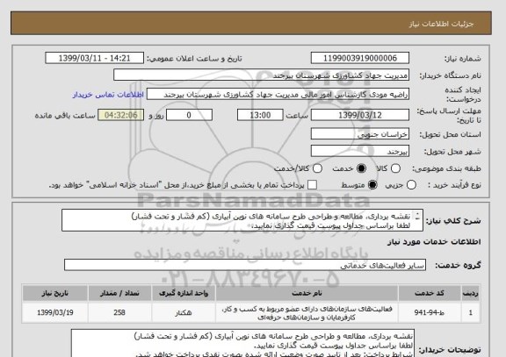Click the quantity cell 258
The height and width of the screenshot is (357, 506).
tap(119, 312)
